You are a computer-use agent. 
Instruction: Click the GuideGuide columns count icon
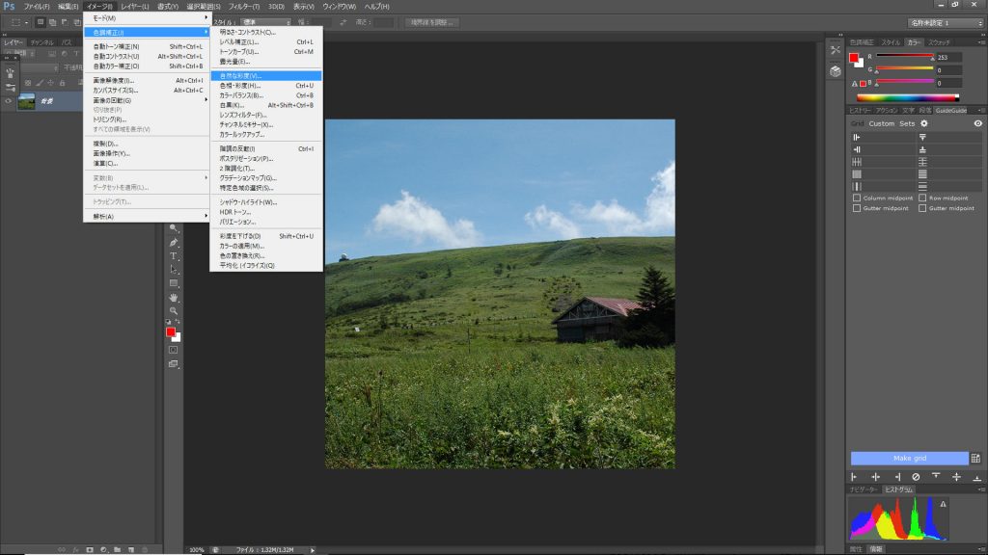[857, 162]
